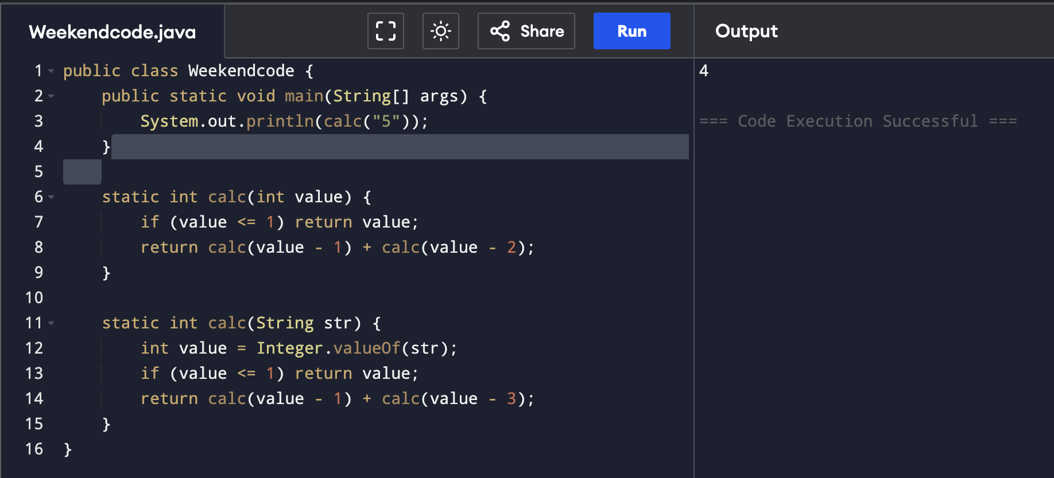Click the output value 4
The width and height of the screenshot is (1054, 478).
pyautogui.click(x=704, y=71)
